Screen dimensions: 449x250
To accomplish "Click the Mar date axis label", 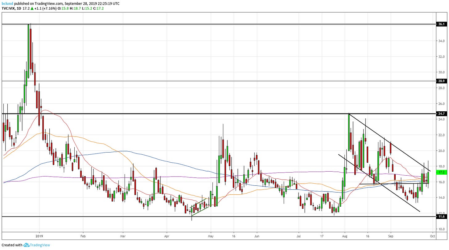I will [123, 236].
